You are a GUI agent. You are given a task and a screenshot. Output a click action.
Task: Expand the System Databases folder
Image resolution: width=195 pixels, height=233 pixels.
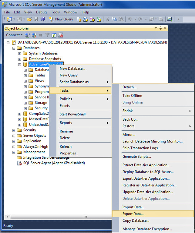pyautogui.click(x=20, y=54)
